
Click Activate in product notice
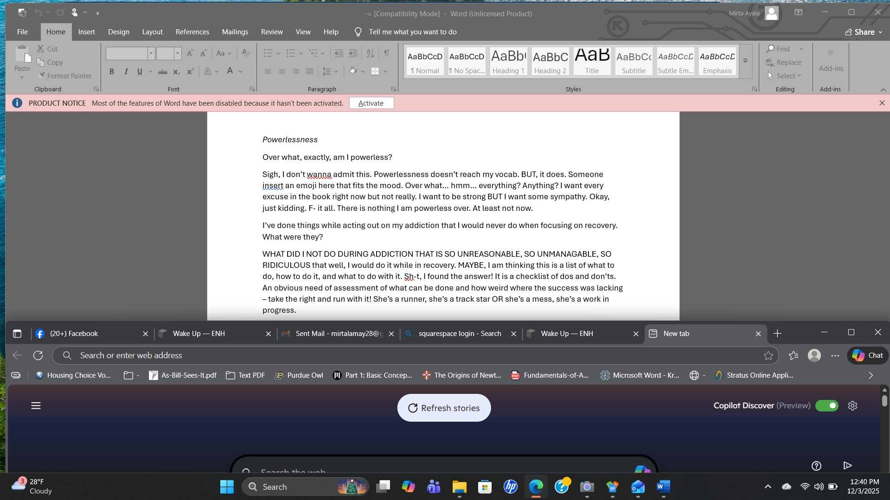(371, 103)
